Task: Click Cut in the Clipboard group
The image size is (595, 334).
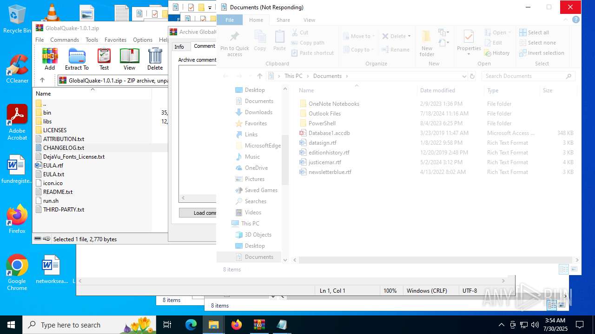Action: coord(300,32)
